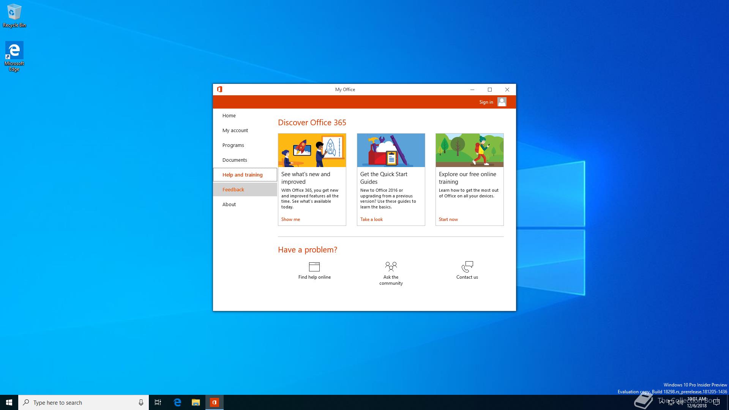
Task: Click hiker online training thumbnail
Action: (x=470, y=150)
